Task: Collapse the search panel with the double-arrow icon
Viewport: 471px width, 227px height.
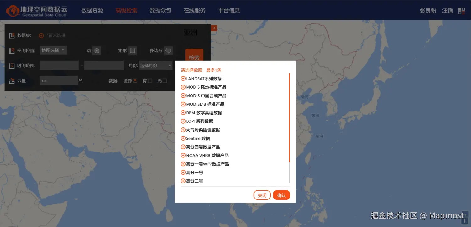Action: 214,28
